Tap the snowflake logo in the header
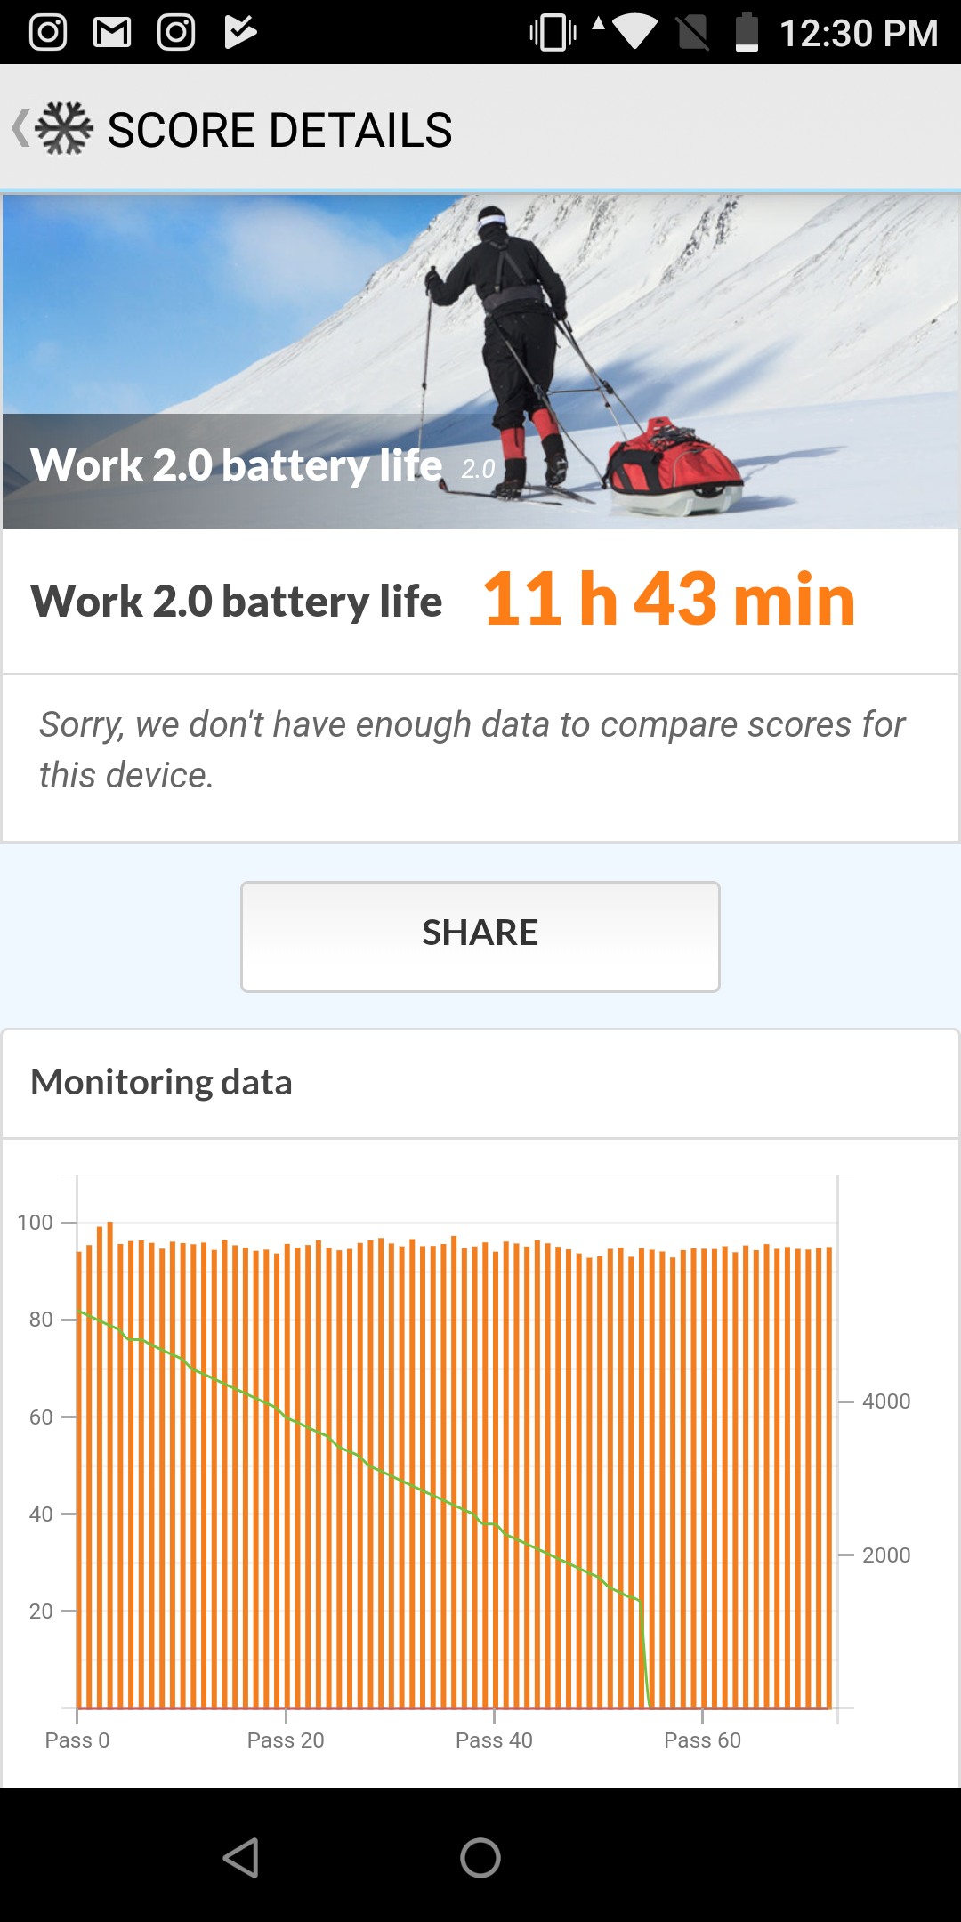961x1922 pixels. (x=64, y=129)
